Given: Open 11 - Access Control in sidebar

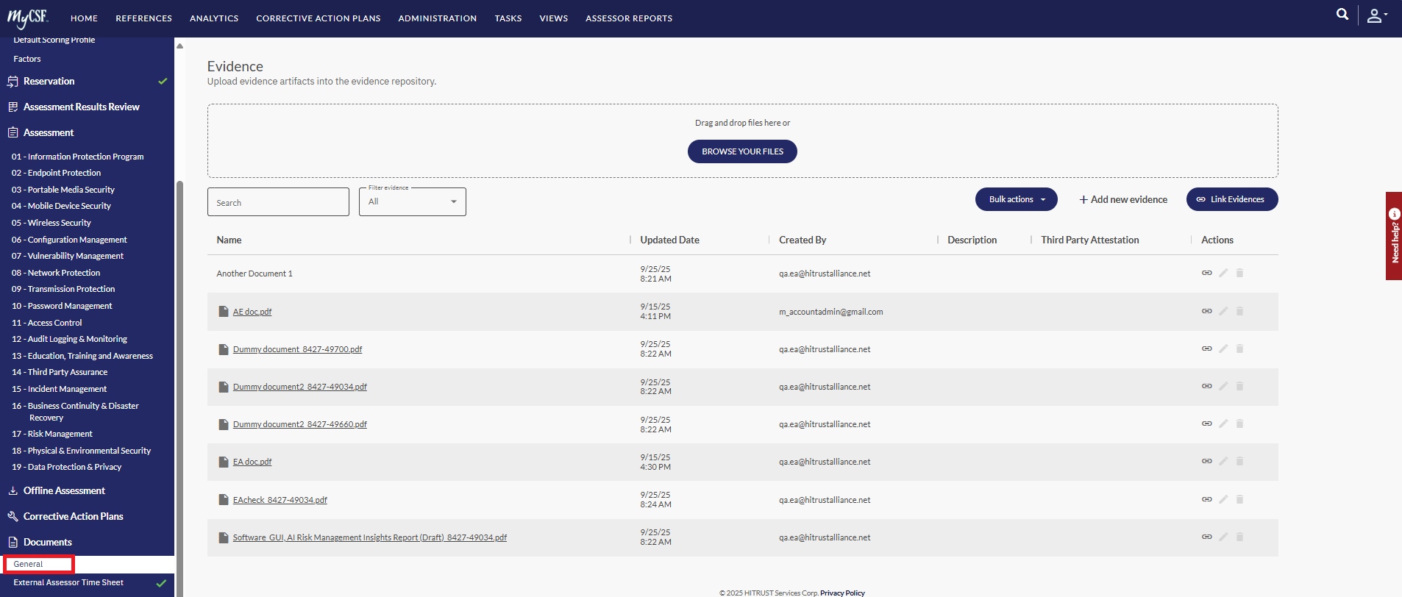Looking at the screenshot, I should coord(54,323).
